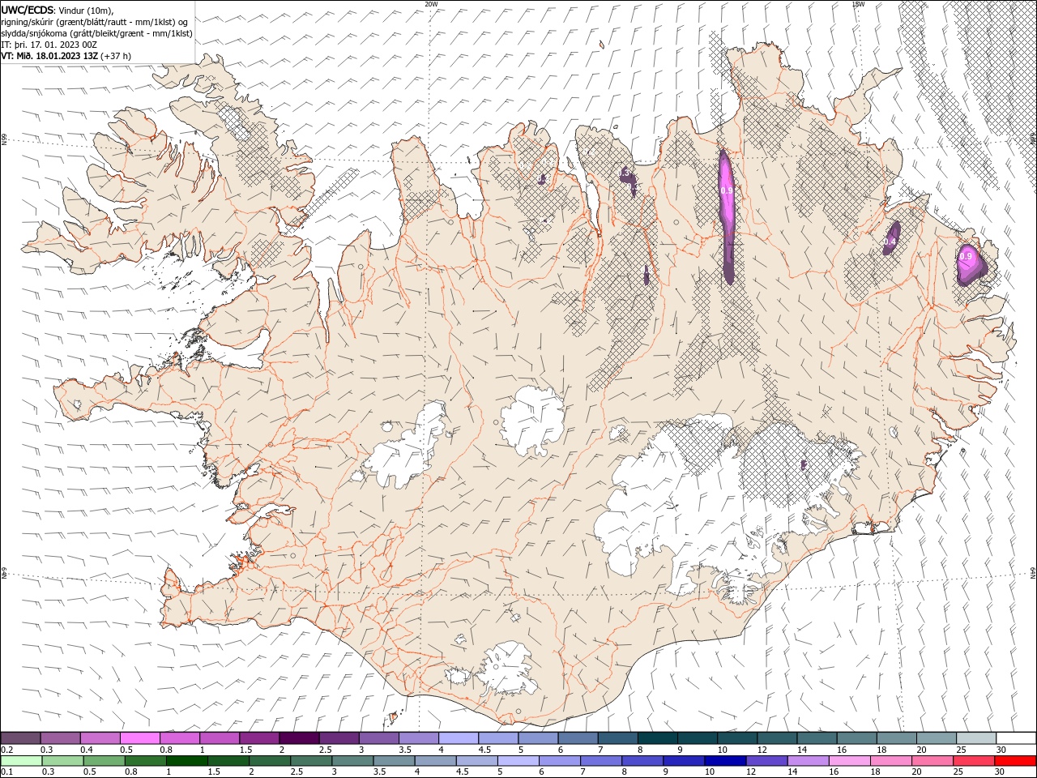Click the navy blue rain swatch at 10
The width and height of the screenshot is (1037, 778).
(724, 761)
